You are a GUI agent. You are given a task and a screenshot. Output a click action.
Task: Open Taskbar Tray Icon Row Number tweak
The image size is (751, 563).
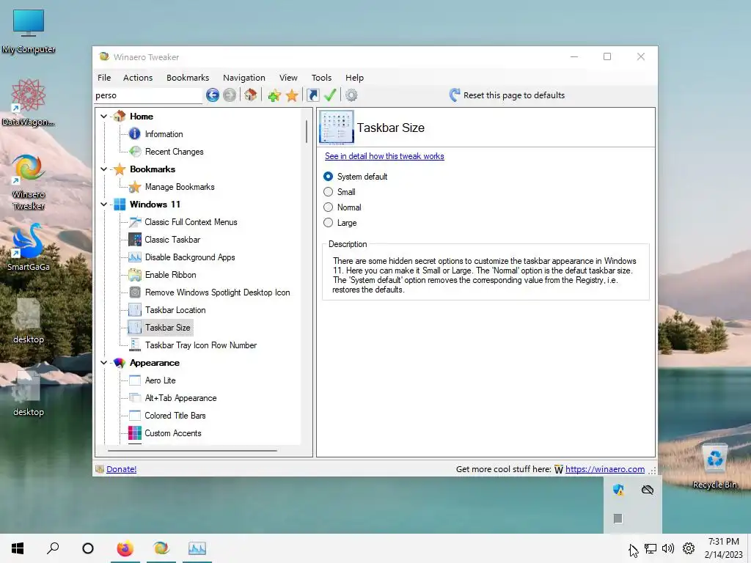click(201, 345)
